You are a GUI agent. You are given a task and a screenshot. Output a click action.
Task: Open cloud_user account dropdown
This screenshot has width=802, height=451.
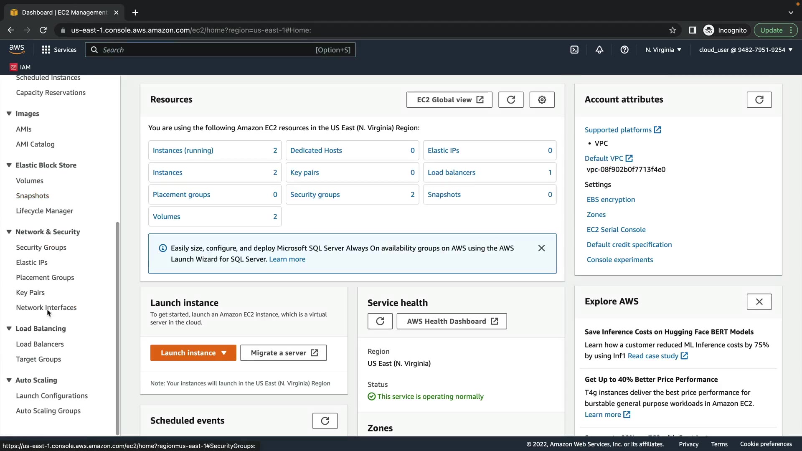(x=746, y=50)
